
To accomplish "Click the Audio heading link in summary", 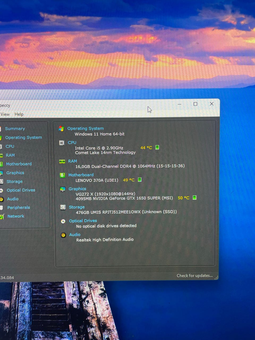I will [x=75, y=235].
